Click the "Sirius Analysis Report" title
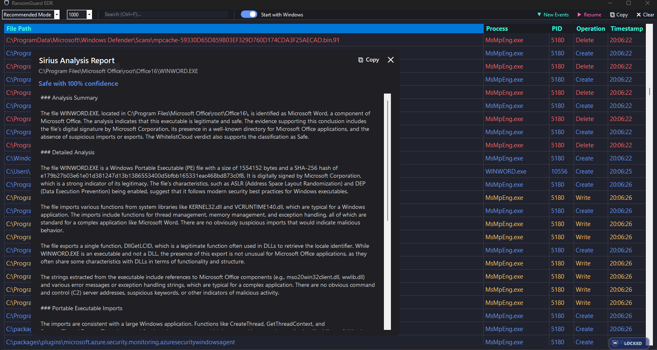 (77, 61)
